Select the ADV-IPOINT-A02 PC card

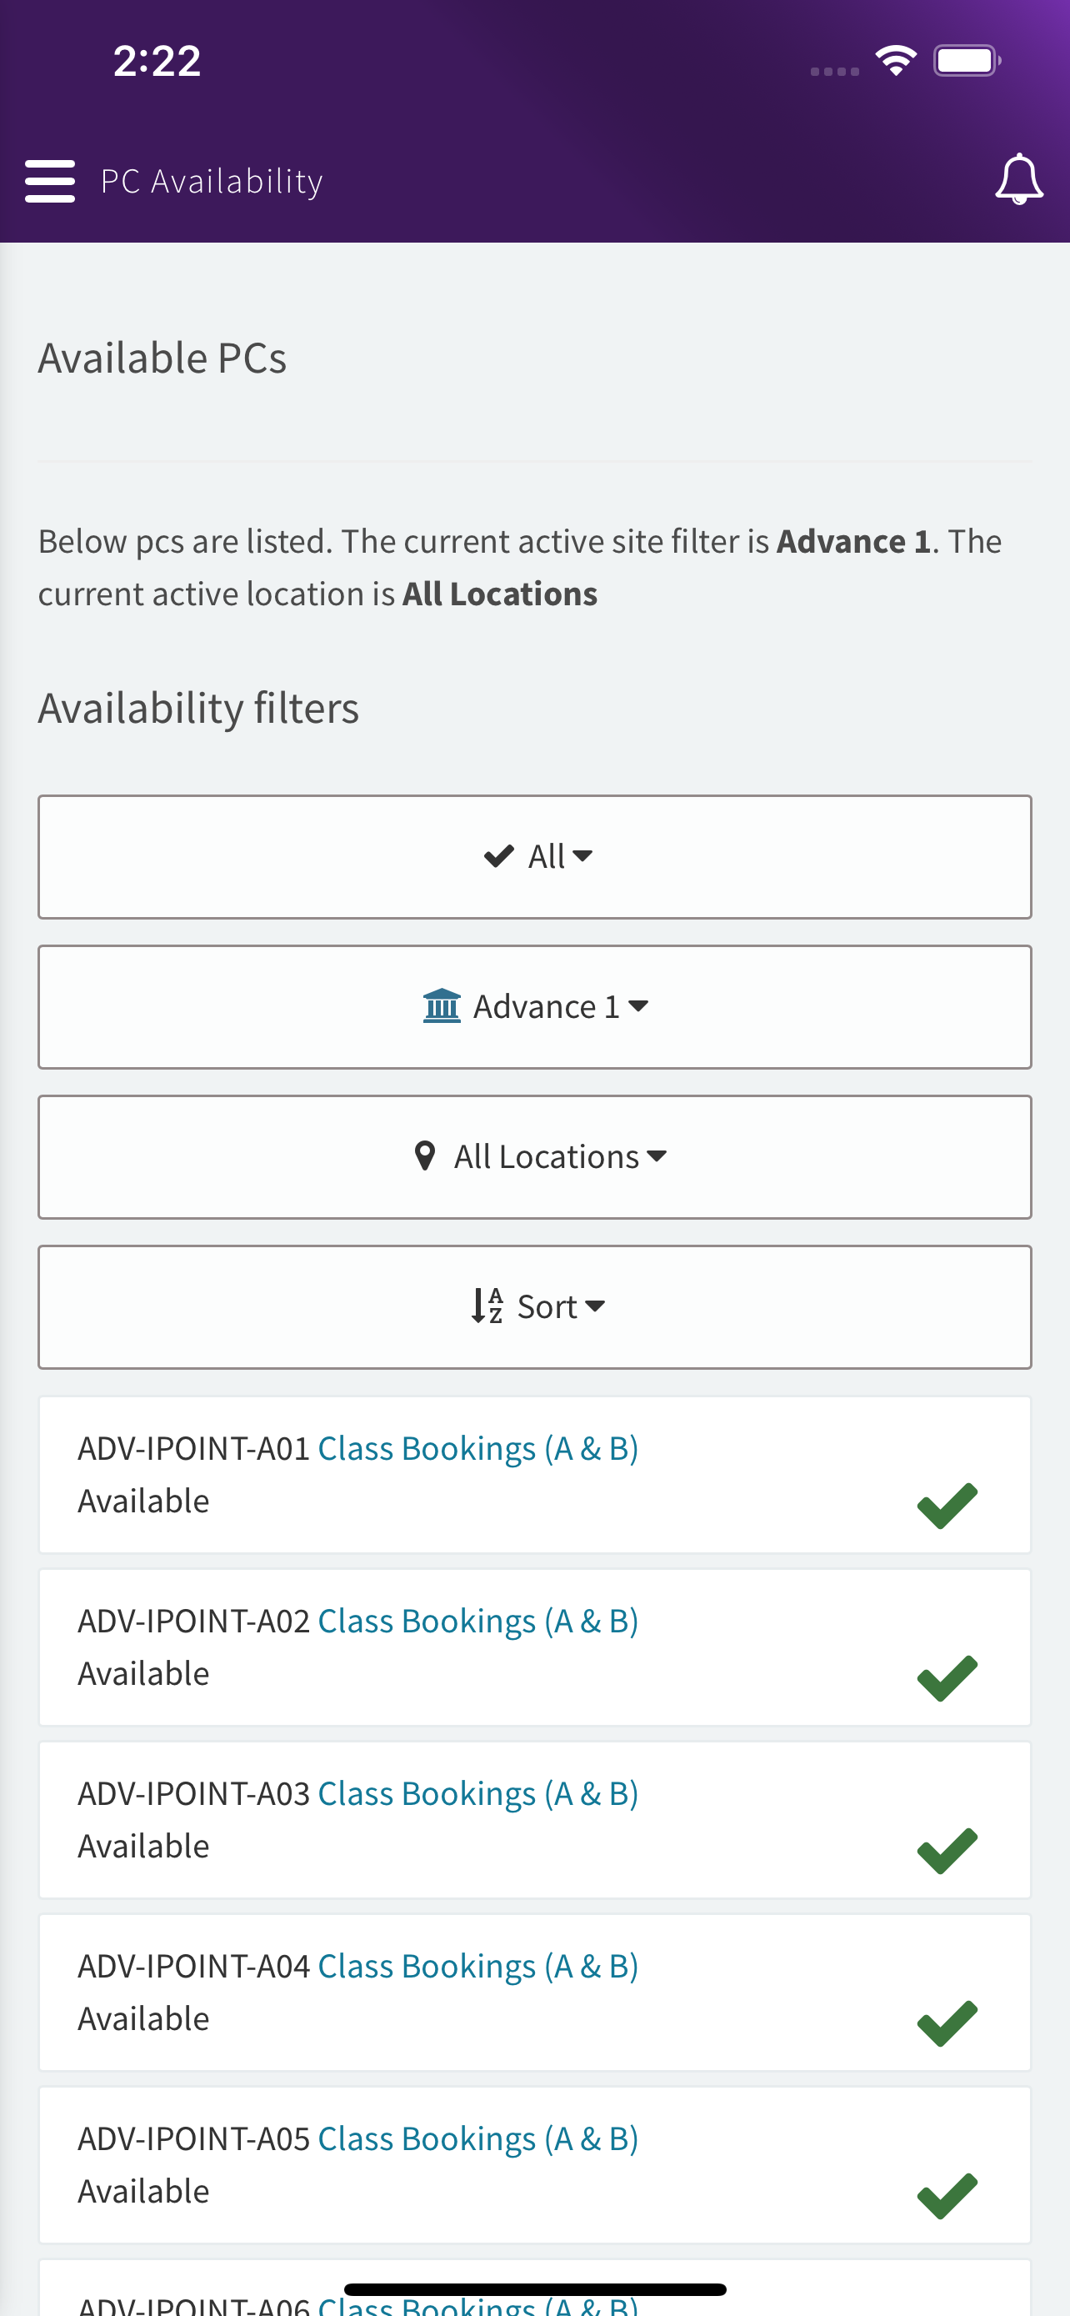534,1647
